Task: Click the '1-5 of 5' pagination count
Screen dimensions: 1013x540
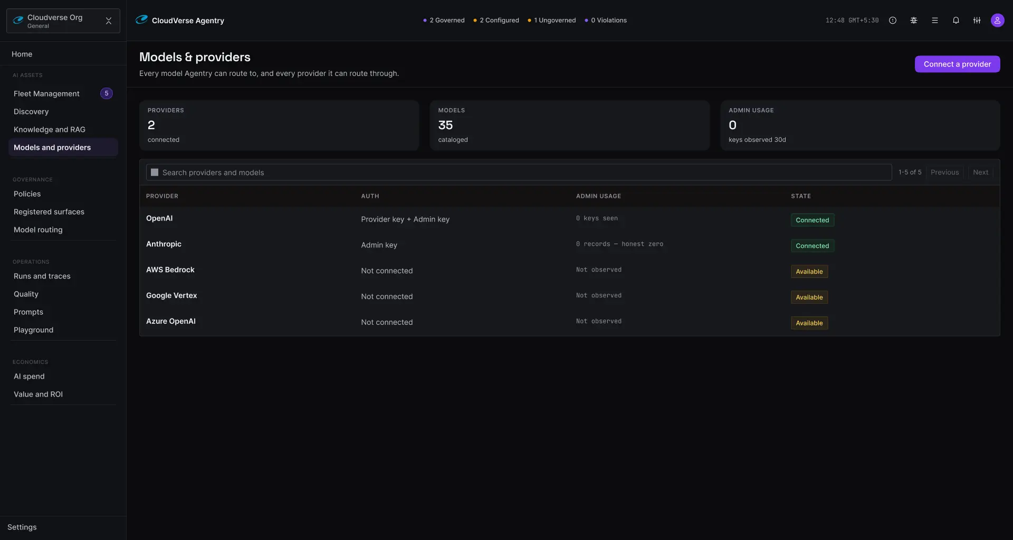Action: pos(910,172)
